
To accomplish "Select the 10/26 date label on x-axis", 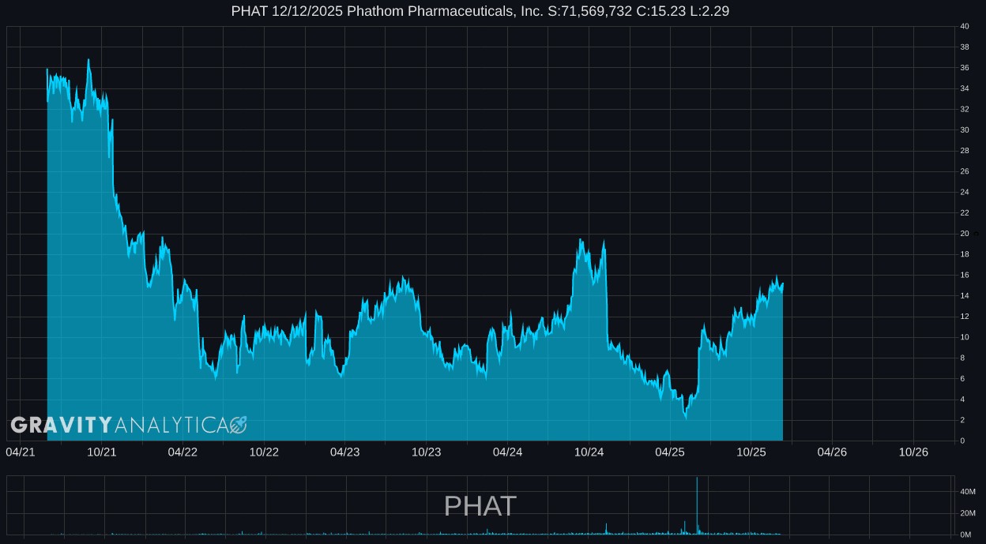I will pyautogui.click(x=913, y=452).
